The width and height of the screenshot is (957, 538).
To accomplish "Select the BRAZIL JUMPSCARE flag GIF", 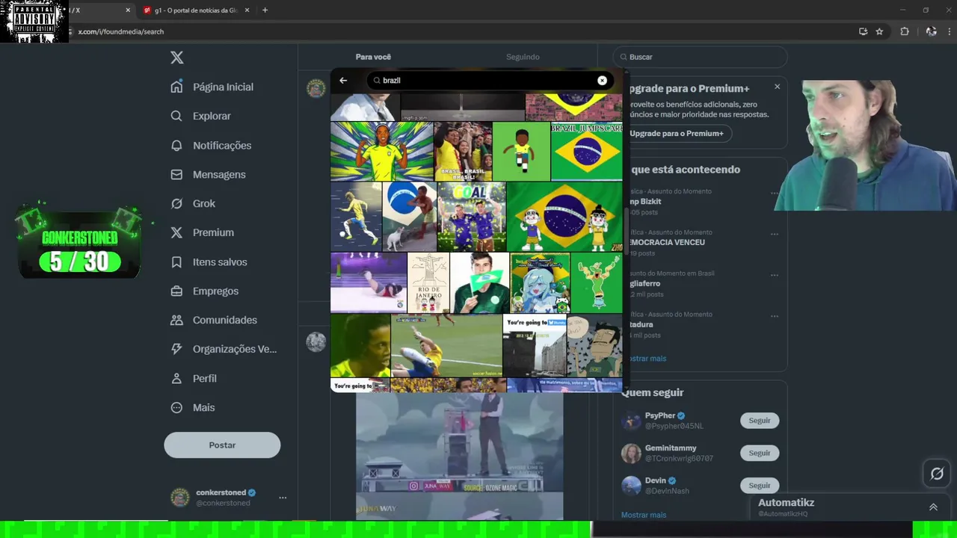I will coord(587,152).
